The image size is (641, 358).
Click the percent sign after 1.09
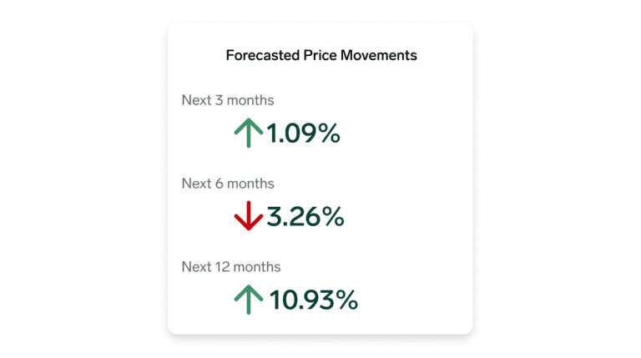pyautogui.click(x=330, y=134)
